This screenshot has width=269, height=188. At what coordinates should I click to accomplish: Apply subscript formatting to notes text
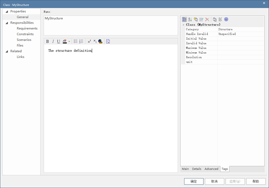[95, 41]
